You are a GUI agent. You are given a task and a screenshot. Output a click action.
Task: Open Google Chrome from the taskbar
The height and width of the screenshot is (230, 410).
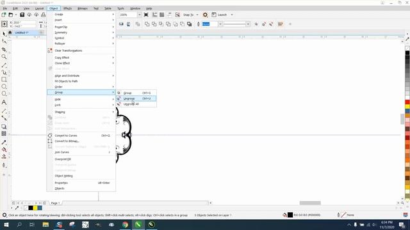point(125,224)
